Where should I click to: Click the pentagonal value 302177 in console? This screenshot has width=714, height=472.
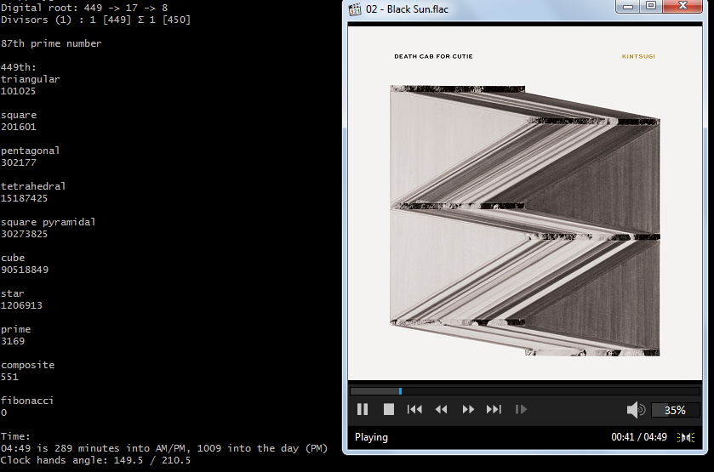pyautogui.click(x=18, y=162)
